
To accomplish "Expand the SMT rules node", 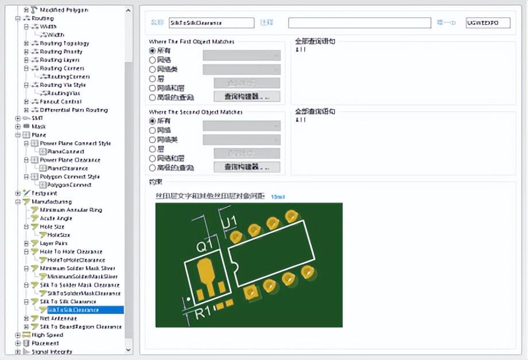I will (x=18, y=118).
